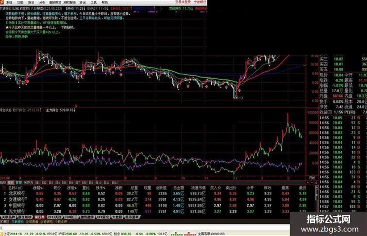This screenshot has width=367, height=236.
Task: Sort list by 量比 column header
Action: coord(86,188)
